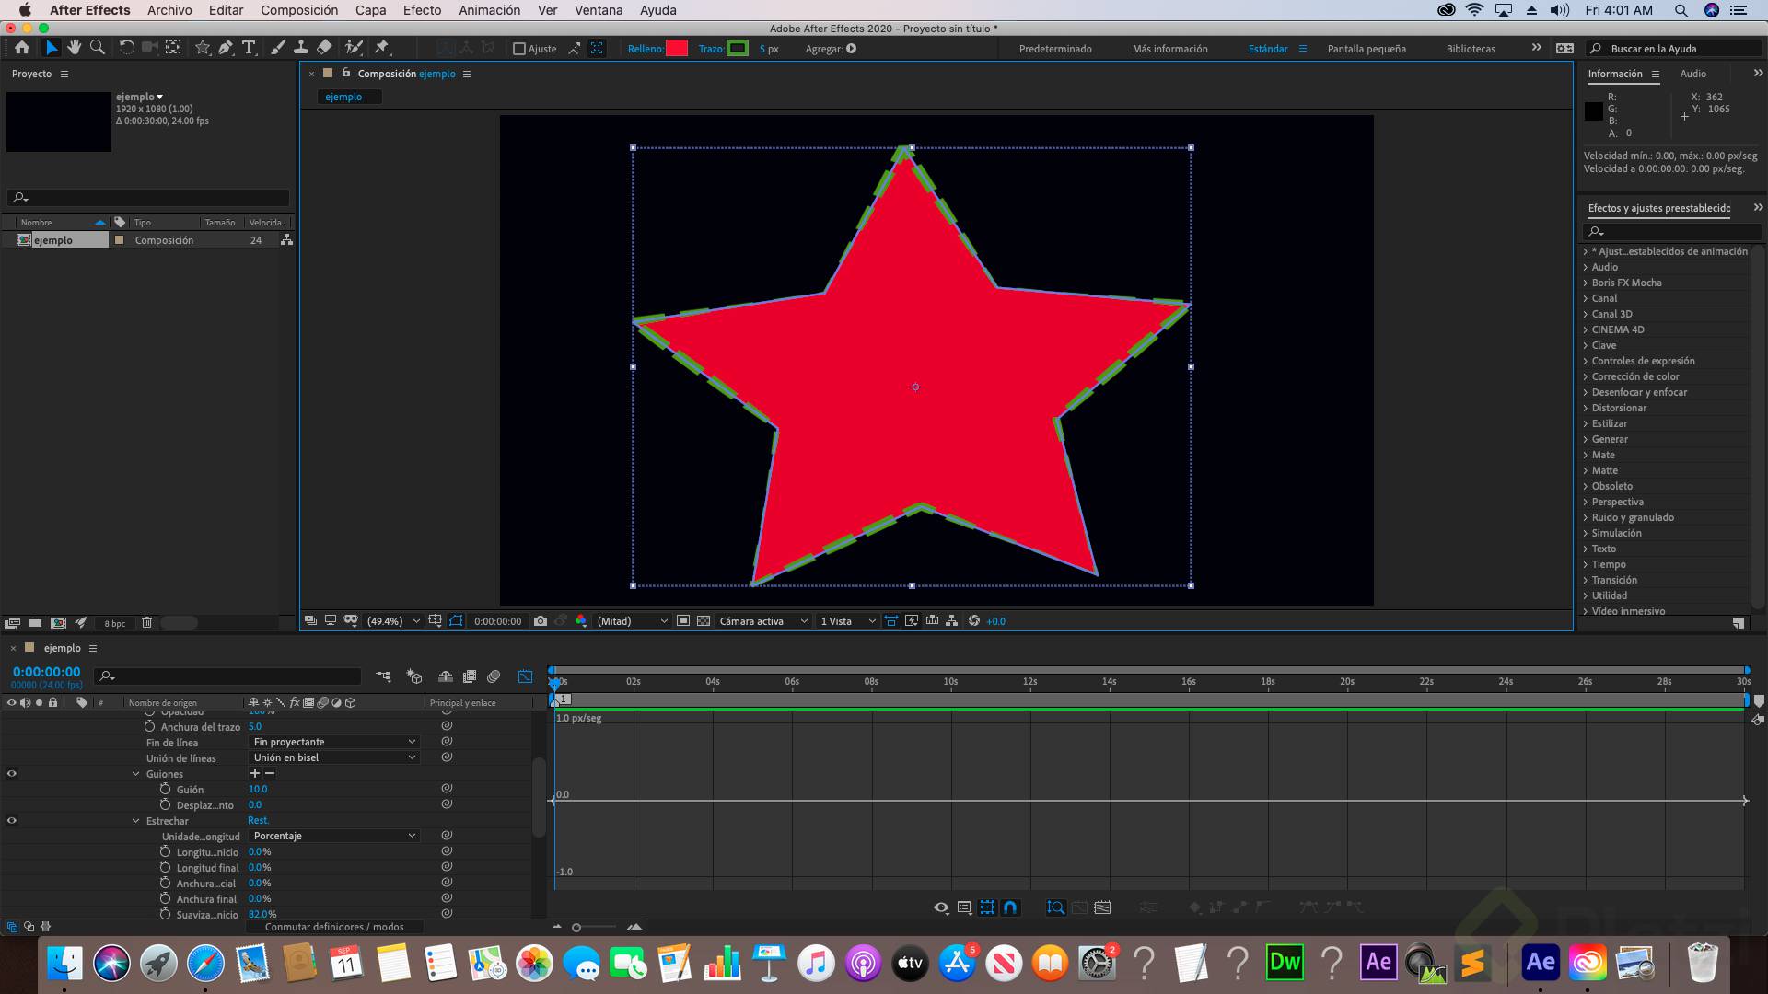
Task: Open the Composición menu
Action: 299,10
